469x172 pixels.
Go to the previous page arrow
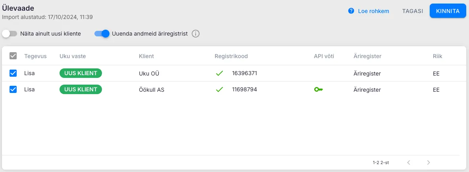(x=409, y=162)
